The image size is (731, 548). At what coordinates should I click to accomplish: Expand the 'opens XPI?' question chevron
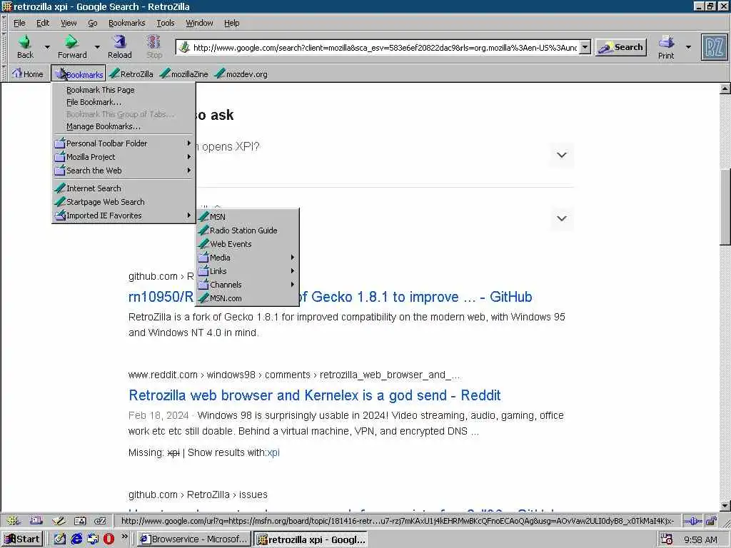point(562,155)
